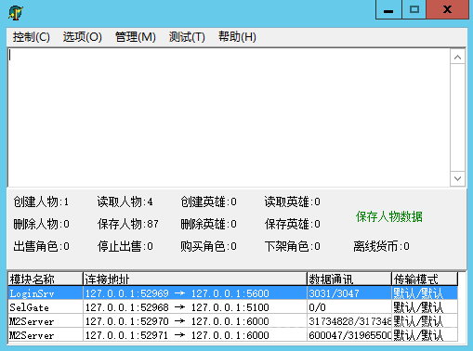Click 默认/默认 in the SelGate row
The image size is (473, 351).
(418, 307)
